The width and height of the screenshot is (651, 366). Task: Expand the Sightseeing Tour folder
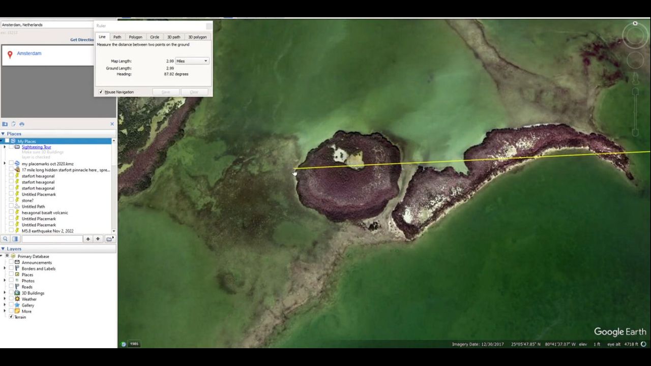click(x=5, y=147)
